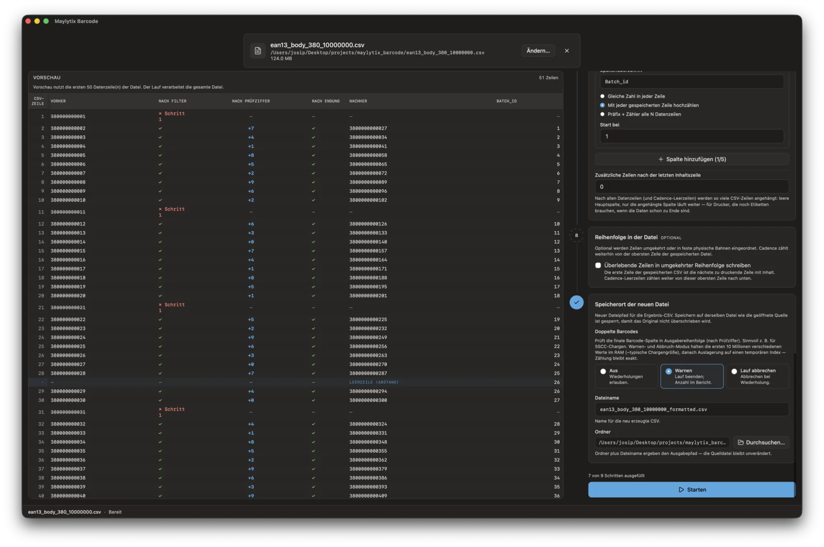Click the '51 Zeilen' count label
824x547 pixels.
(548, 78)
